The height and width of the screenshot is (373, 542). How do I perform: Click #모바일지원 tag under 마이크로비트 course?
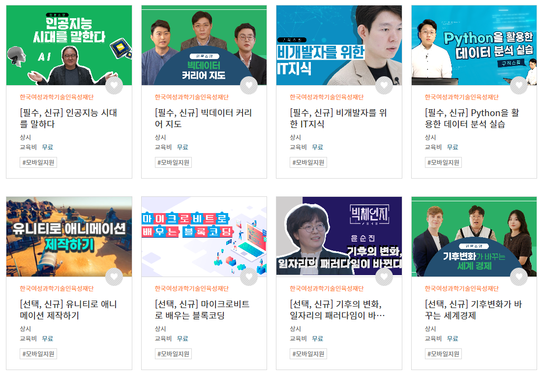[x=173, y=354]
